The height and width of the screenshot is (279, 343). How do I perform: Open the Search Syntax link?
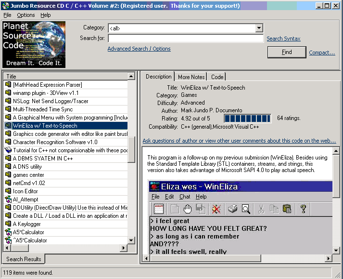click(x=283, y=39)
